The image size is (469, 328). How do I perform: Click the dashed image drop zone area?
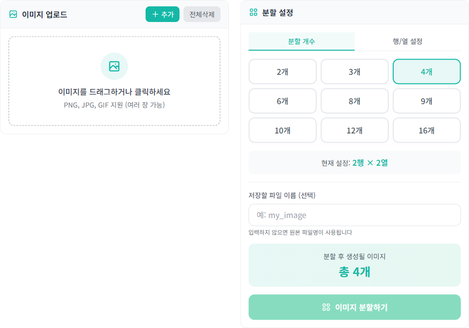click(114, 81)
